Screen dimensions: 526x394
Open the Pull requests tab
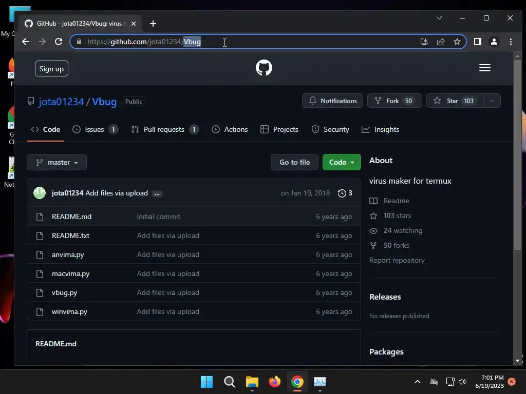click(165, 129)
